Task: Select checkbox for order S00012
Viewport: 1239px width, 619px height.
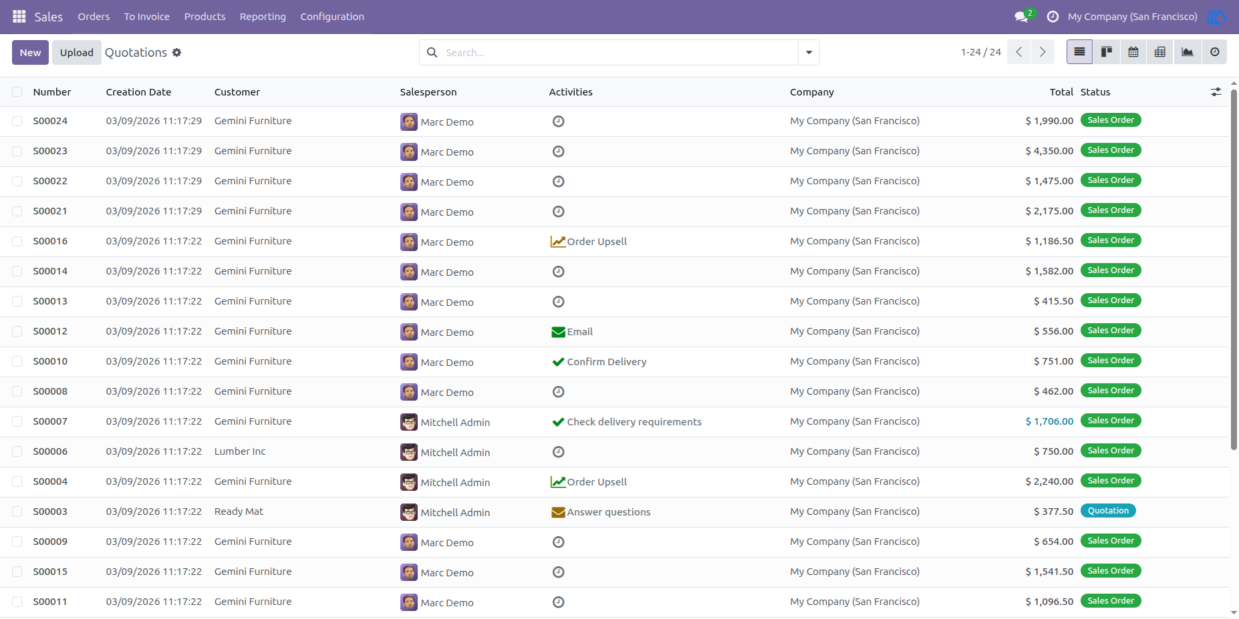Action: click(x=17, y=332)
